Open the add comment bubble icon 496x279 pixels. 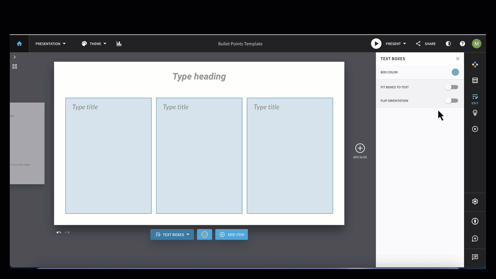pos(475,238)
